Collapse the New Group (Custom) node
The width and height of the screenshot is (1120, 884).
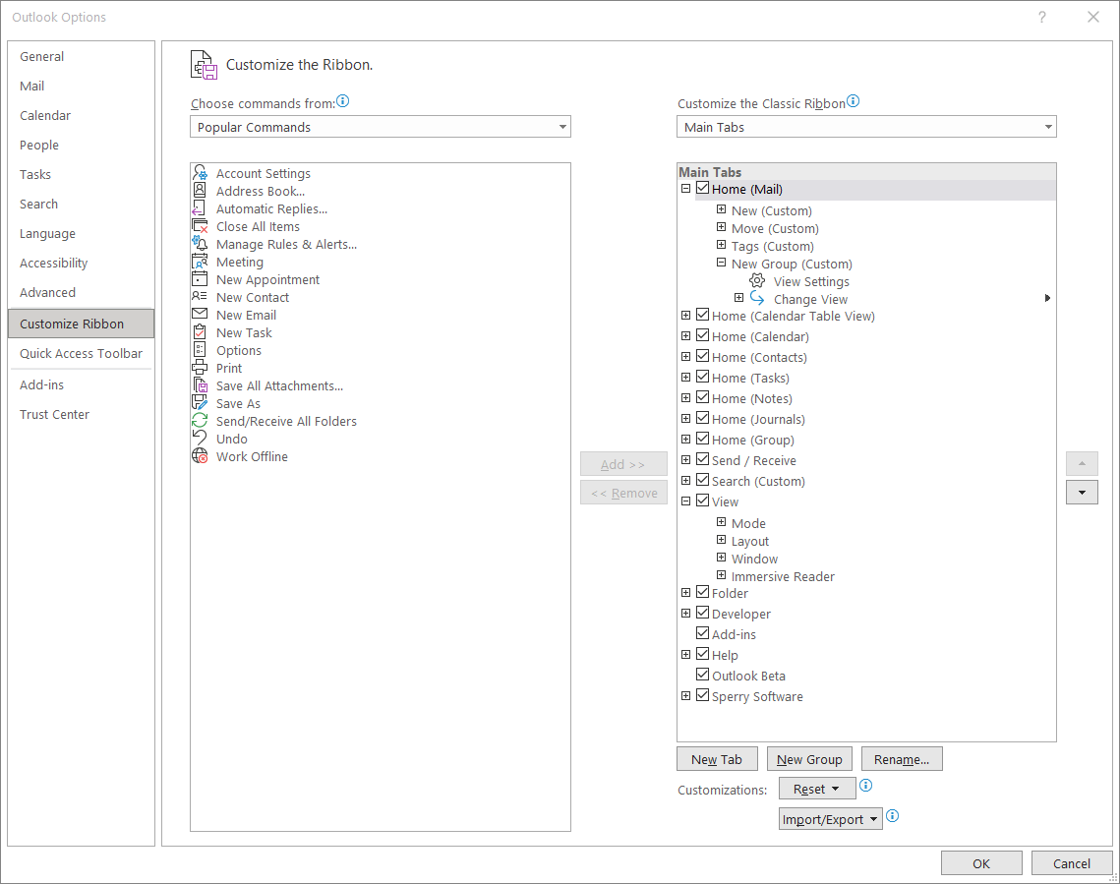[722, 263]
